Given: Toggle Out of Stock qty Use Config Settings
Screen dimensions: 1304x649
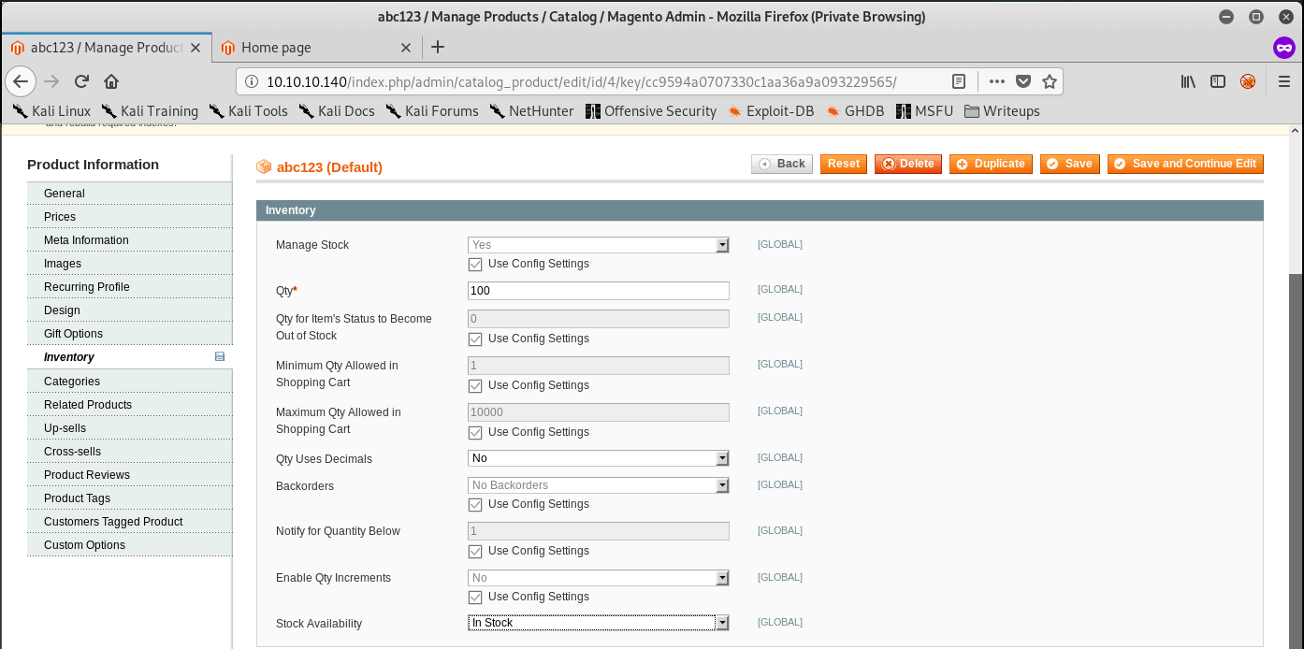Looking at the screenshot, I should 475,339.
